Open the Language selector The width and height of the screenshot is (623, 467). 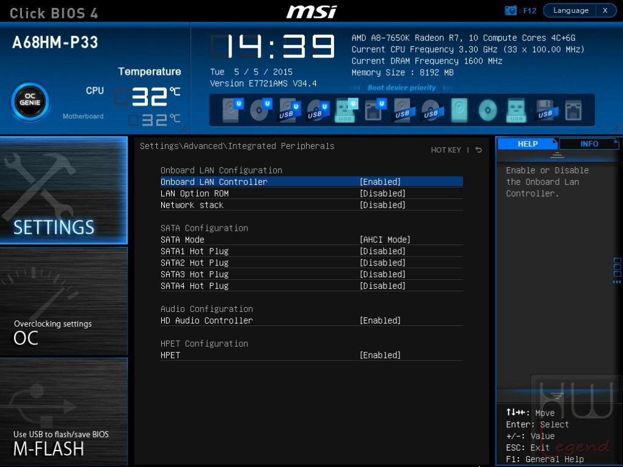(570, 11)
